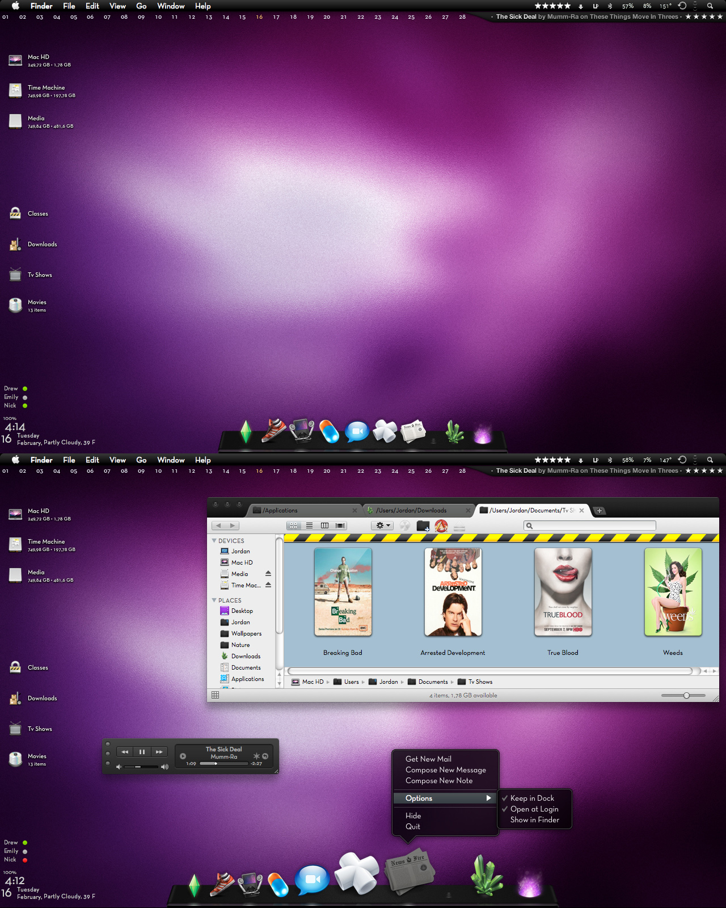This screenshot has width=726, height=908.
Task: Skip to previous track in music player
Action: click(125, 751)
